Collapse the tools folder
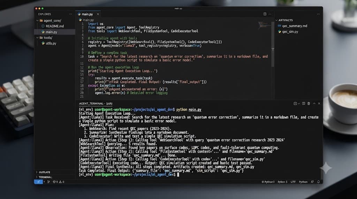 [37, 38]
